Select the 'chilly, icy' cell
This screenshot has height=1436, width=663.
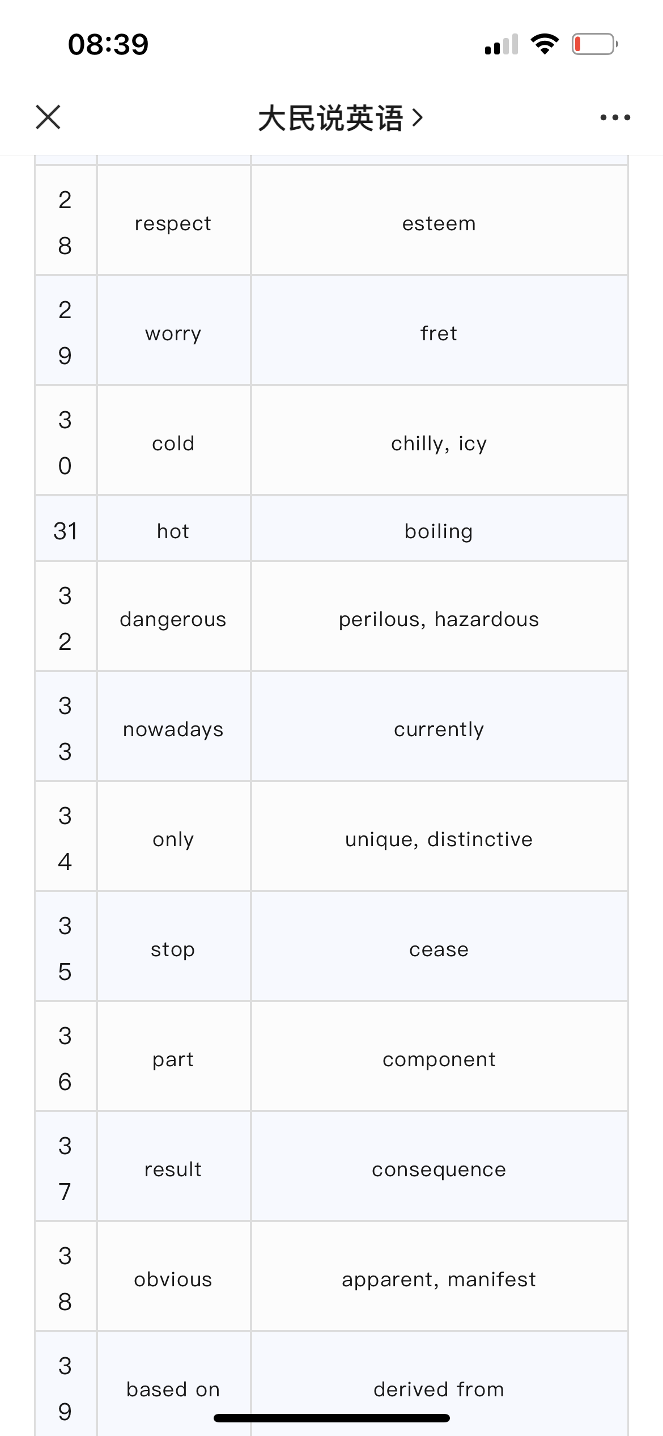439,441
